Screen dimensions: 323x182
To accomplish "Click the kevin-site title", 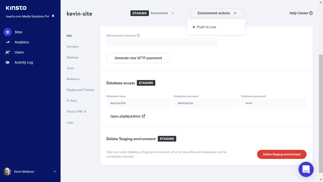I will [79, 14].
